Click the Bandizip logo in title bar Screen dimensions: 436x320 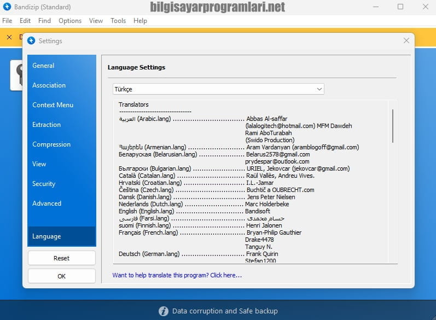[7, 7]
